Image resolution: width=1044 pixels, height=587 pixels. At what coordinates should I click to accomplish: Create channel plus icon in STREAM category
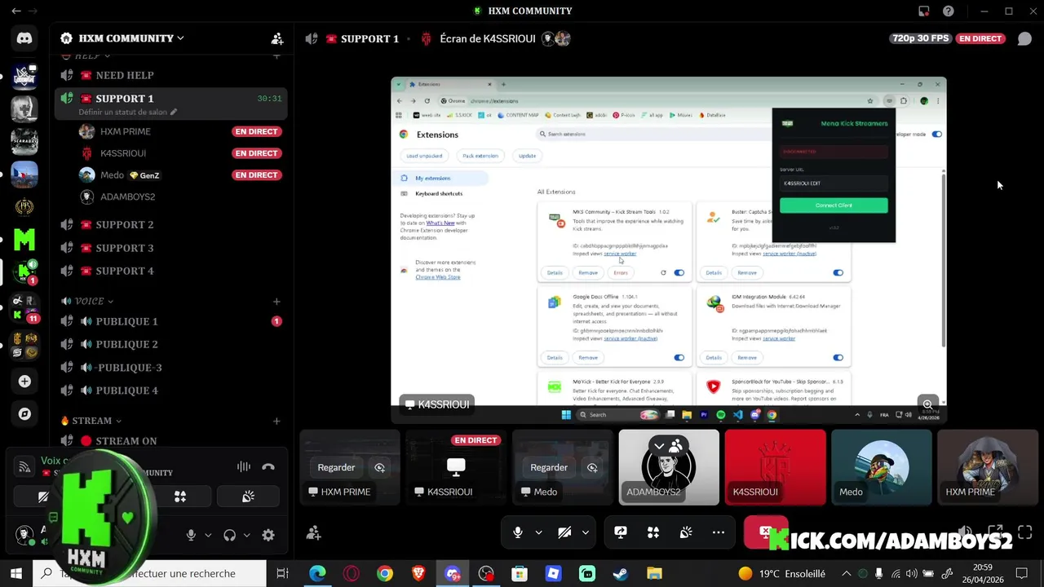click(x=276, y=421)
